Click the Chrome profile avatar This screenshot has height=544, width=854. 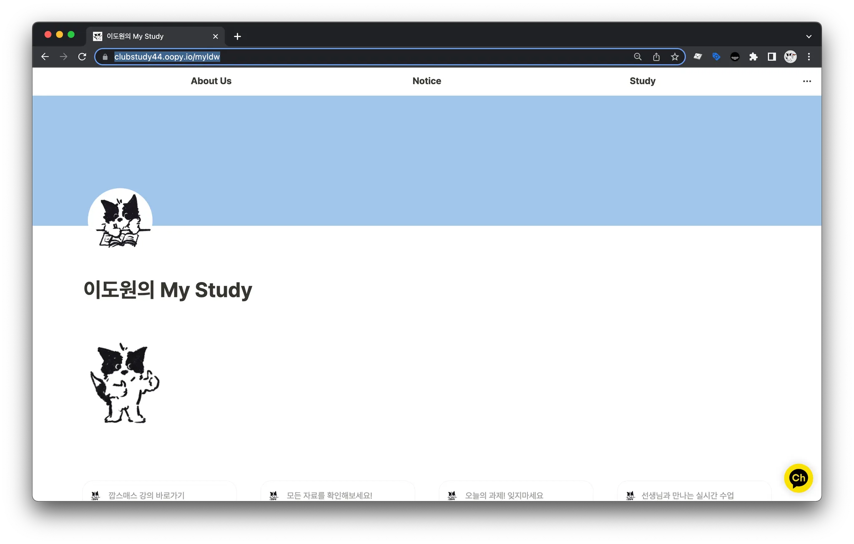pos(790,57)
